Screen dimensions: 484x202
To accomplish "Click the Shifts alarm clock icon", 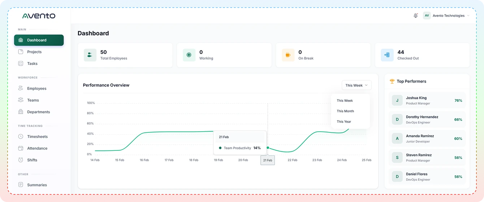I will [x=21, y=160].
